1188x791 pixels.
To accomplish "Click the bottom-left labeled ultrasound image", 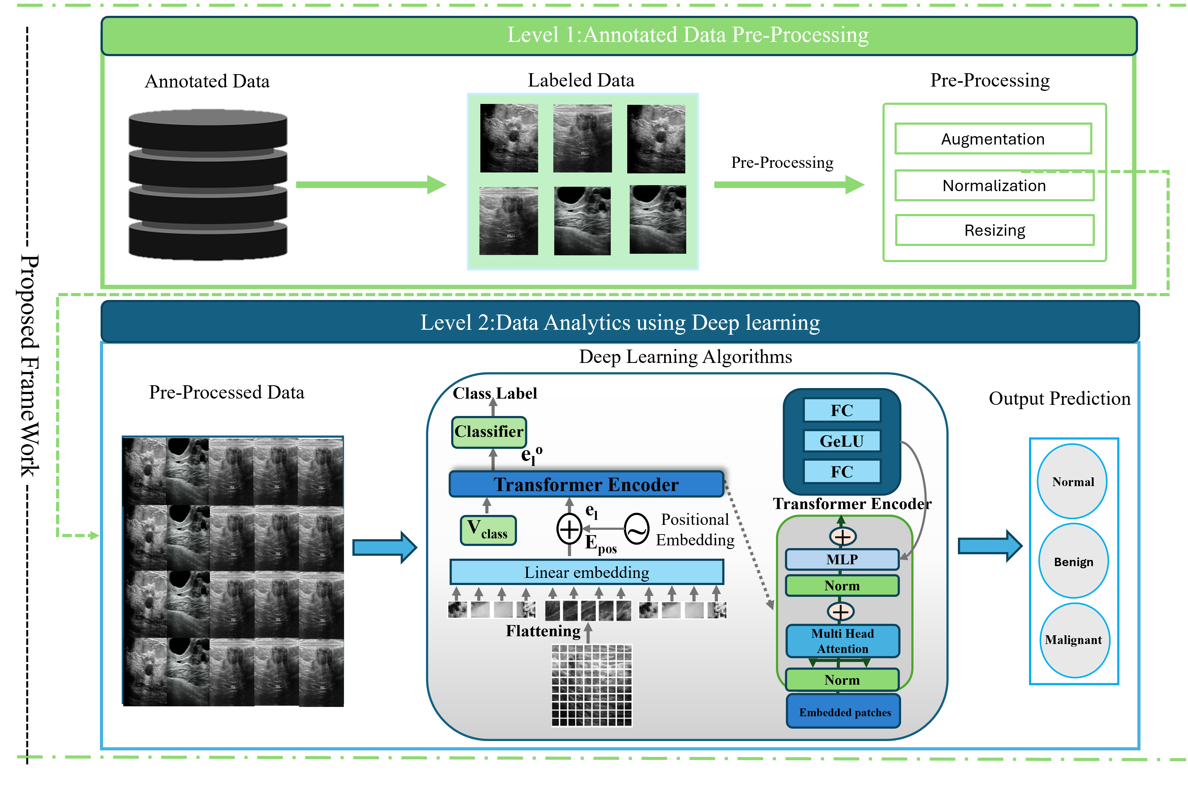I will click(x=508, y=221).
